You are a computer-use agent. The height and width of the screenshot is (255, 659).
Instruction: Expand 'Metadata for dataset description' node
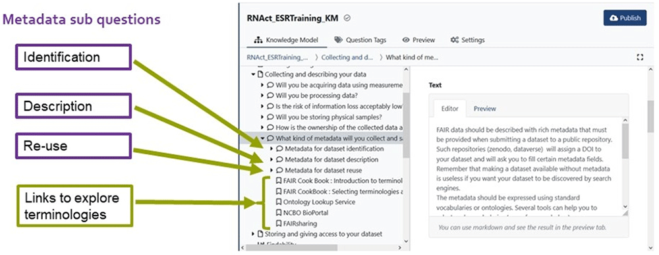tap(272, 159)
